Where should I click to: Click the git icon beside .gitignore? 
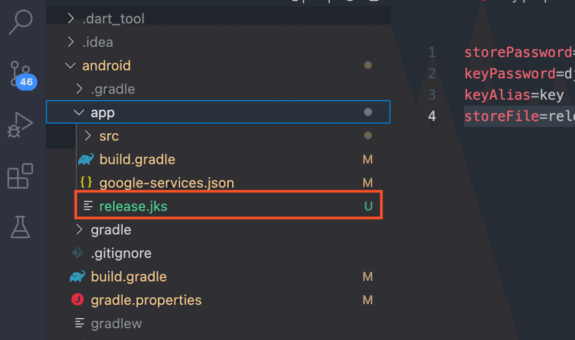(78, 253)
